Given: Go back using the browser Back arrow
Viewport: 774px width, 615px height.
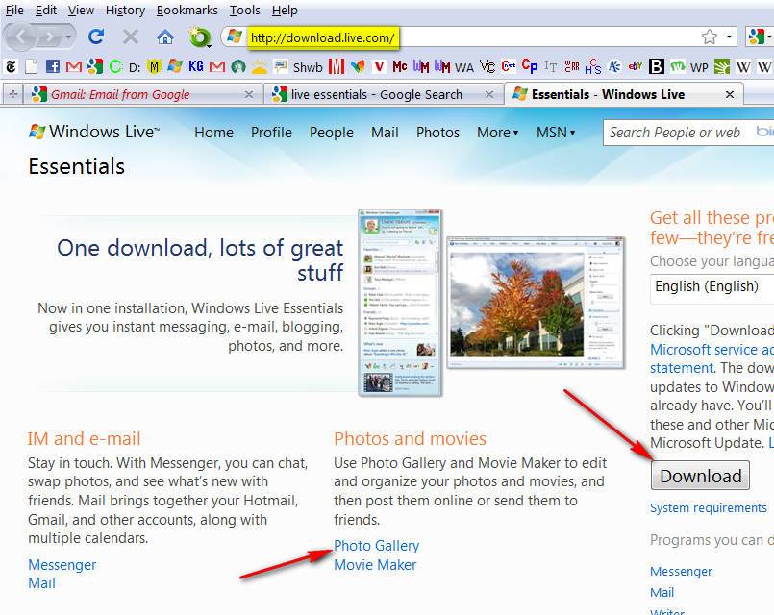Looking at the screenshot, I should (x=21, y=37).
